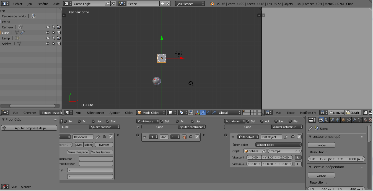This screenshot has width=373, height=191.
Task: Activate the translate manipulator arrow icon
Action: [x=203, y=112]
